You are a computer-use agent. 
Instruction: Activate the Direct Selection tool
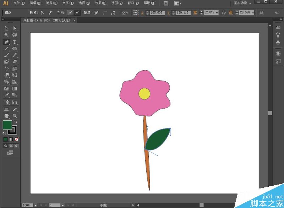tap(15, 28)
